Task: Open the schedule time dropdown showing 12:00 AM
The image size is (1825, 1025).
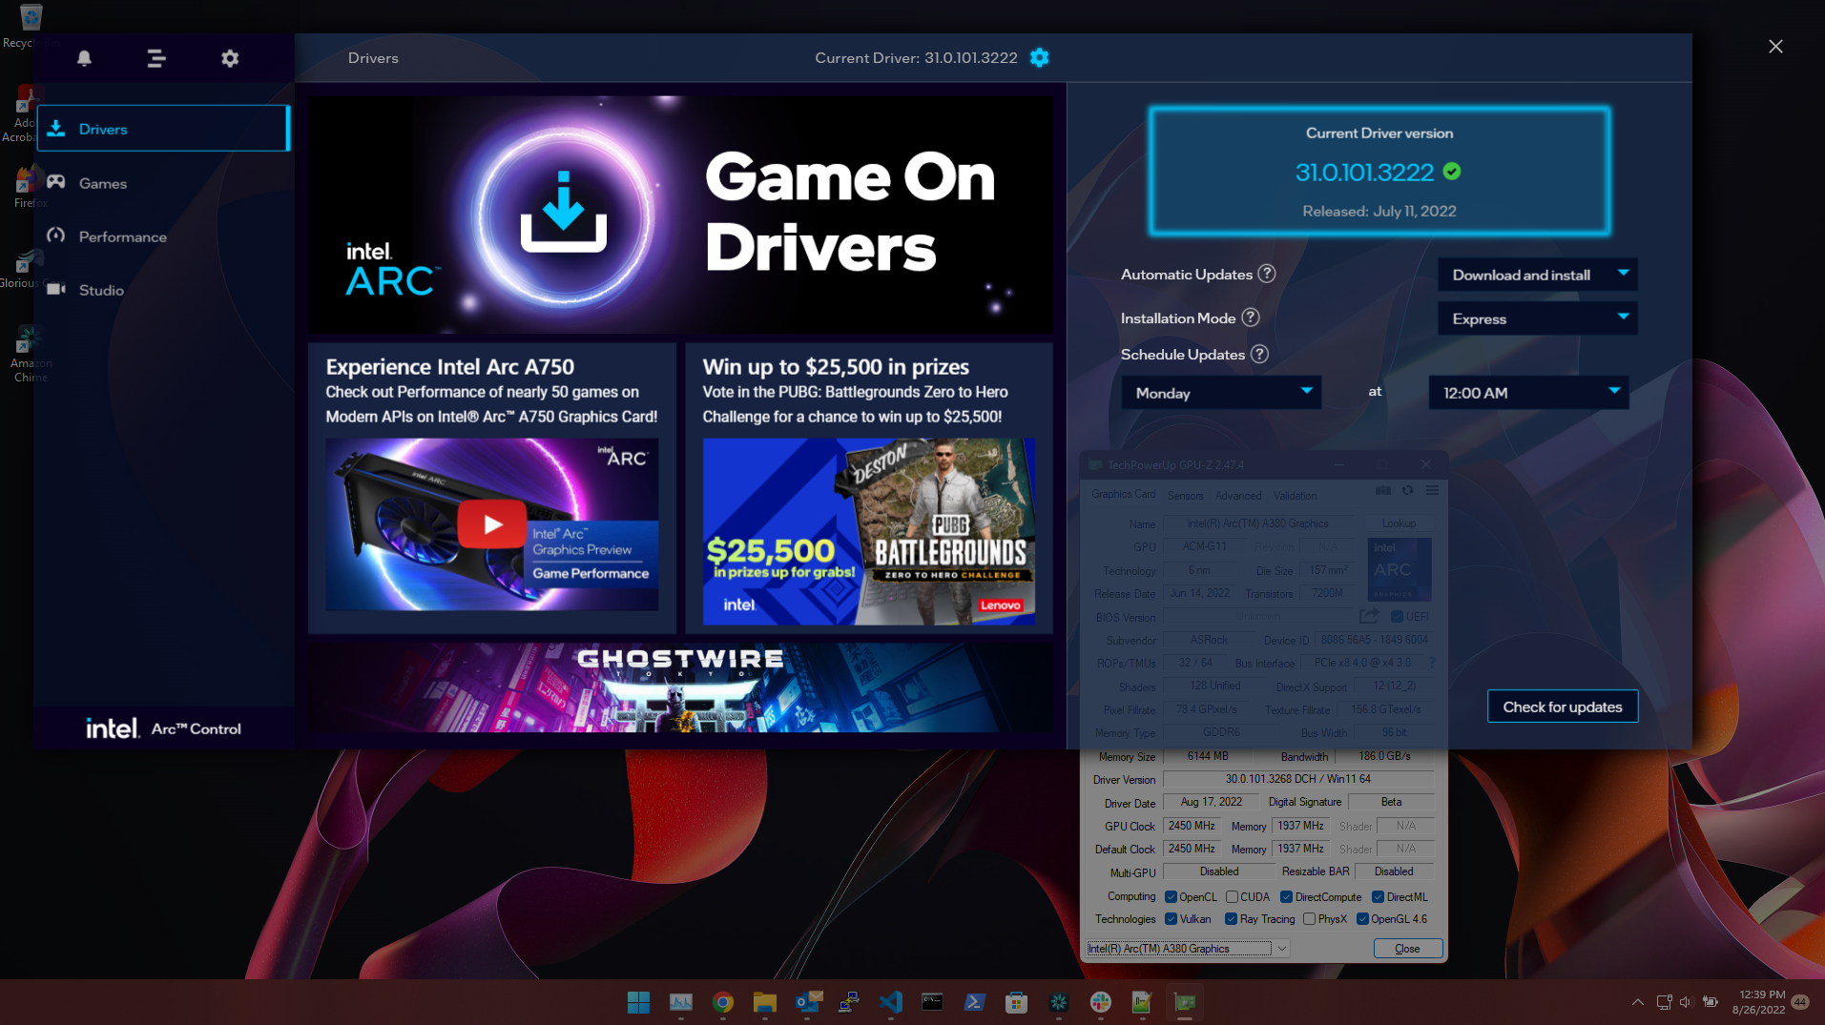Action: click(x=1528, y=393)
